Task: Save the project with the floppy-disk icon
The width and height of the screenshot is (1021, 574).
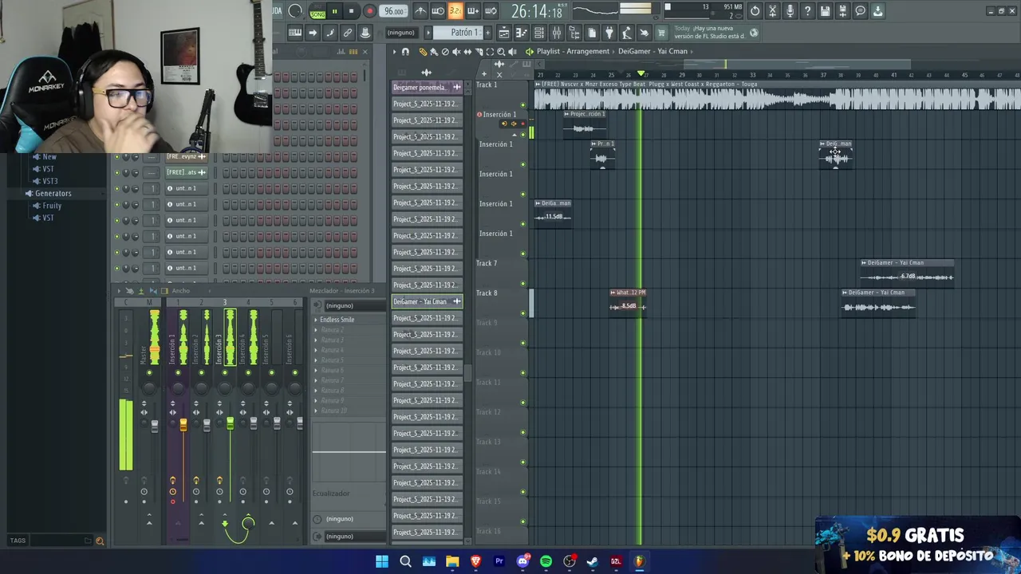Action: point(825,11)
